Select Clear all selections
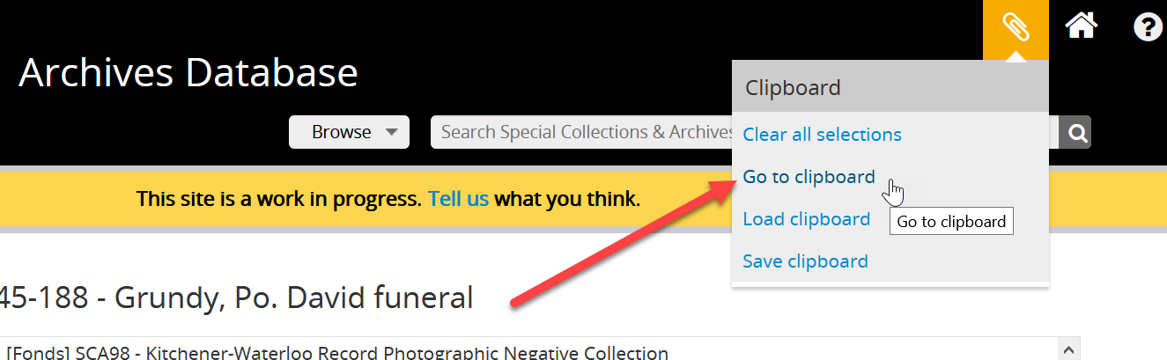This screenshot has height=360, width=1167. coord(822,135)
